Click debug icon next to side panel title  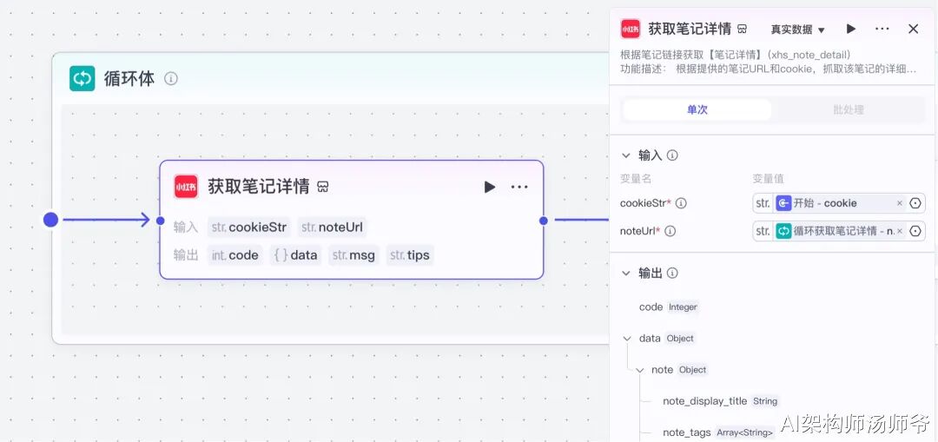coord(742,29)
